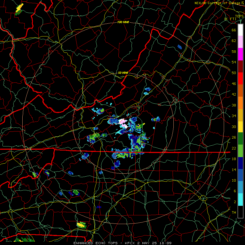Click the '30' legend value

click(x=234, y=127)
